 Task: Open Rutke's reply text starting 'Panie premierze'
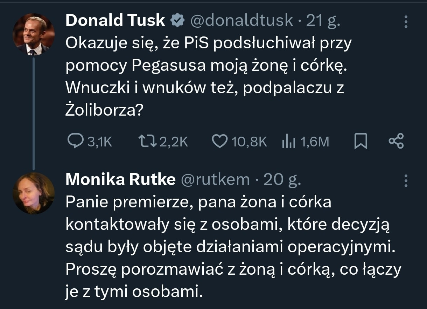(x=227, y=247)
